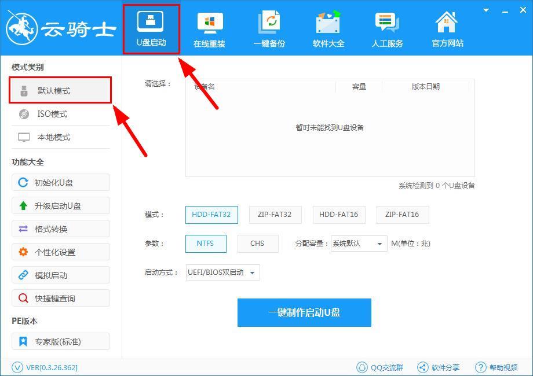Open the 一键备份 tab
The height and width of the screenshot is (376, 533).
(269, 29)
